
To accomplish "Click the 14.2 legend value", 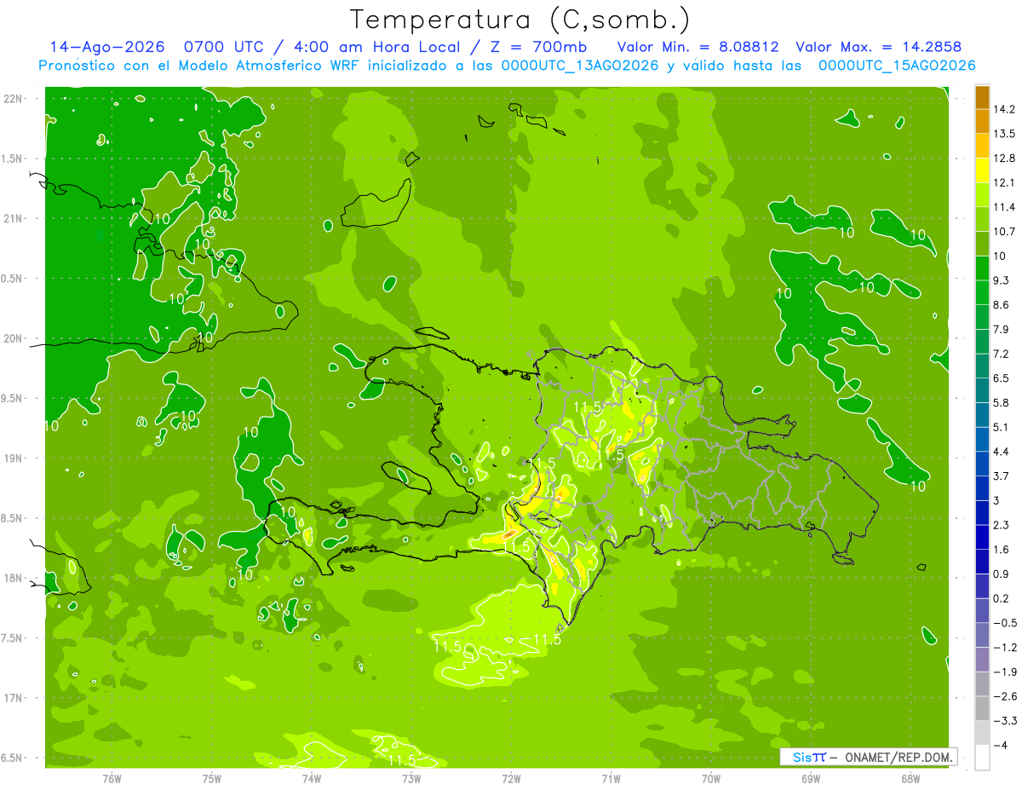I will [x=1004, y=109].
